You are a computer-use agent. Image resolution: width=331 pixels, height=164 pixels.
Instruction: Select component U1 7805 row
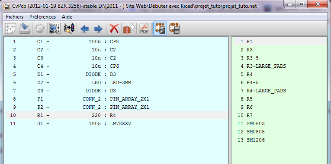(x=117, y=123)
